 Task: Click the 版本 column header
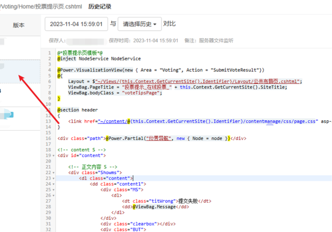click(19, 25)
